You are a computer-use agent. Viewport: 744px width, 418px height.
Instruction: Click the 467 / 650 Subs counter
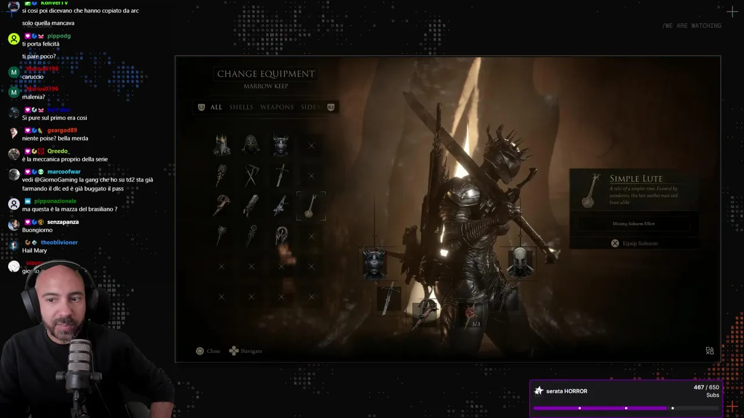click(x=706, y=391)
